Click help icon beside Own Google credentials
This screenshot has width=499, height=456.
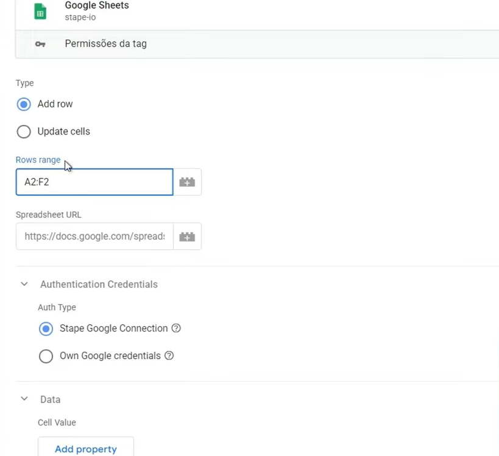click(169, 355)
